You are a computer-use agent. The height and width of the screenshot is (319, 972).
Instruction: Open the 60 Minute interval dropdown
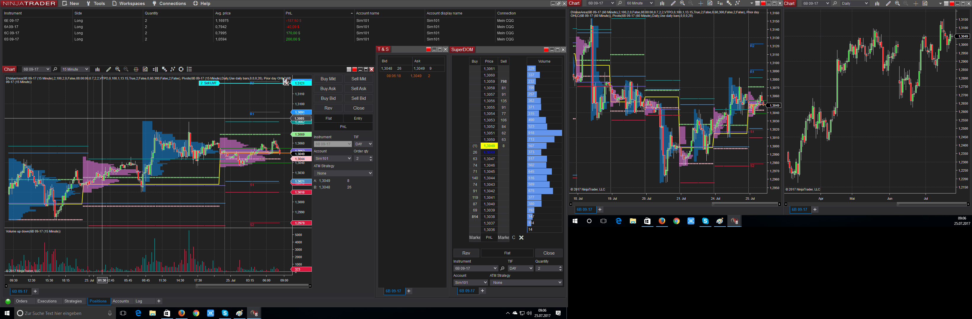639,3
